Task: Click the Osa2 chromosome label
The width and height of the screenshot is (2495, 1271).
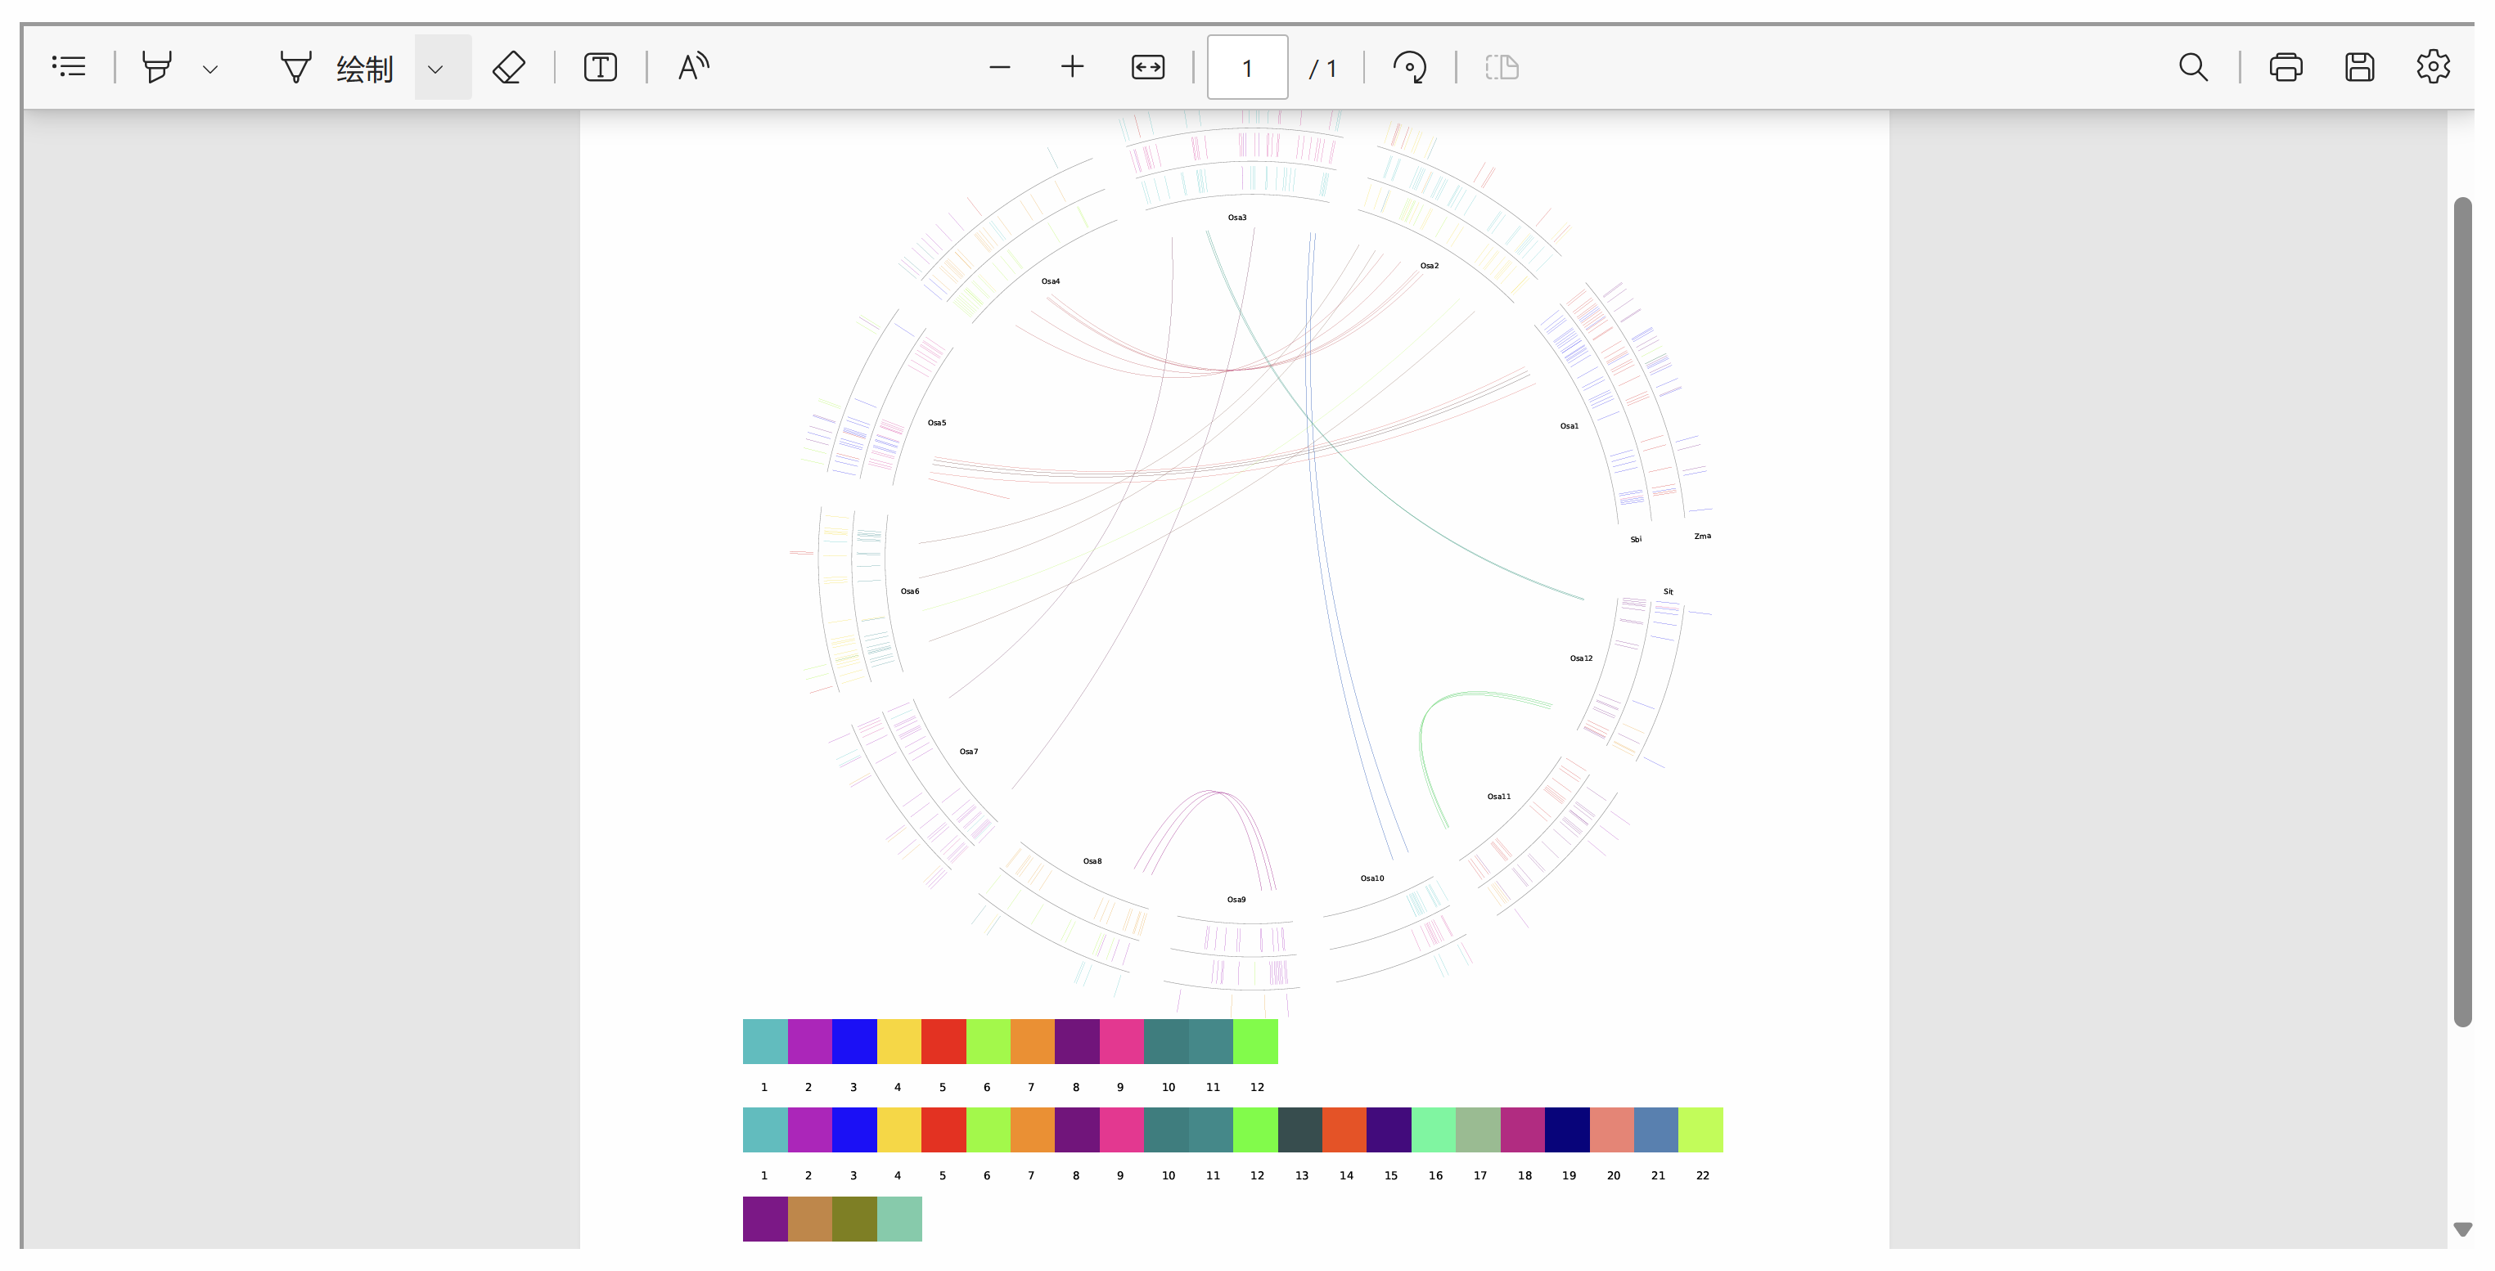Action: [1430, 265]
